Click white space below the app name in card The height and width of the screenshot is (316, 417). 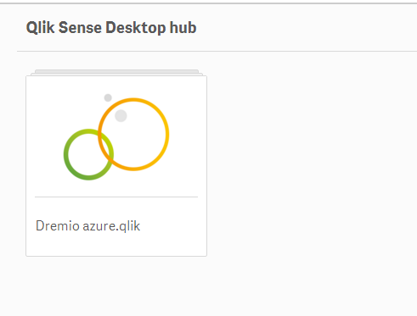116,245
